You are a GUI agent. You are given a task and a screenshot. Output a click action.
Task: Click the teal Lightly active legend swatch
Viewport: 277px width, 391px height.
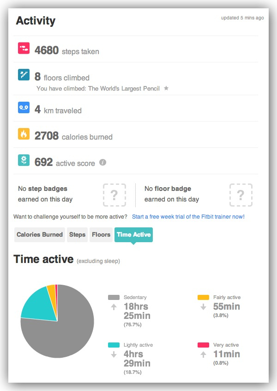tap(114, 345)
